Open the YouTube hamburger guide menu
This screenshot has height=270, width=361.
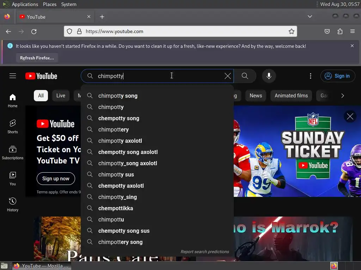(13, 76)
